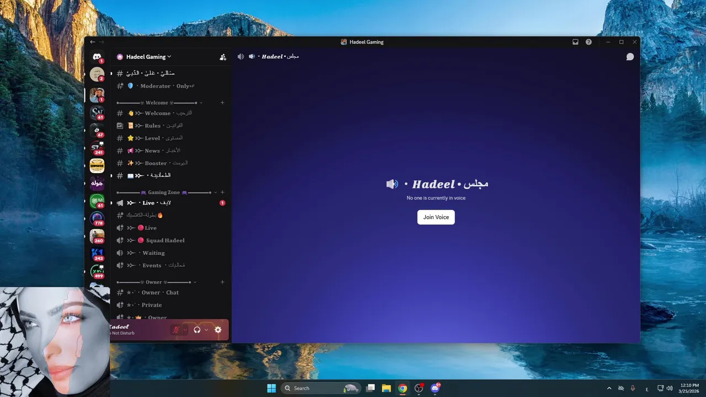The height and width of the screenshot is (397, 706).
Task: Open the Level المستوى channel
Action: point(170,138)
